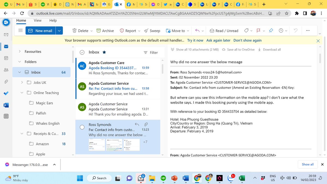Screen dimensions: 327x184
Task: Open the Move to dropdown arrow
Action: [x=188, y=31]
